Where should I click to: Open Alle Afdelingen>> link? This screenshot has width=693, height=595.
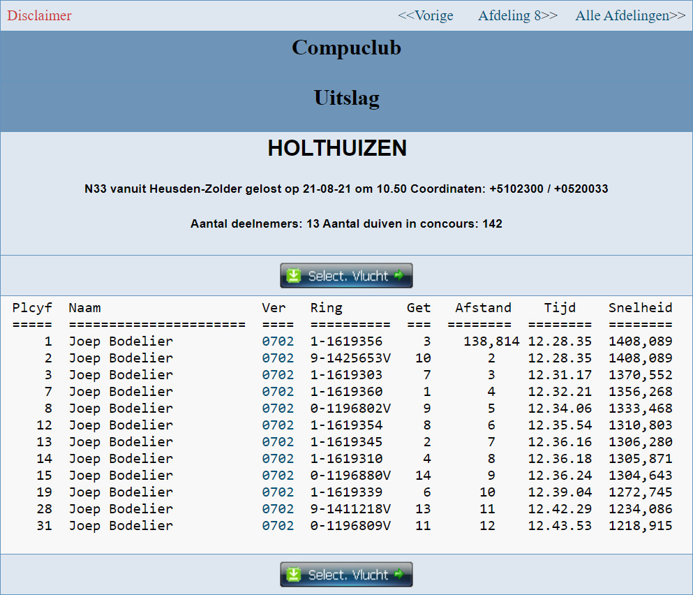coord(629,15)
